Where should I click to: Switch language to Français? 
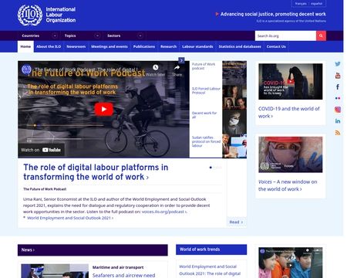(301, 4)
